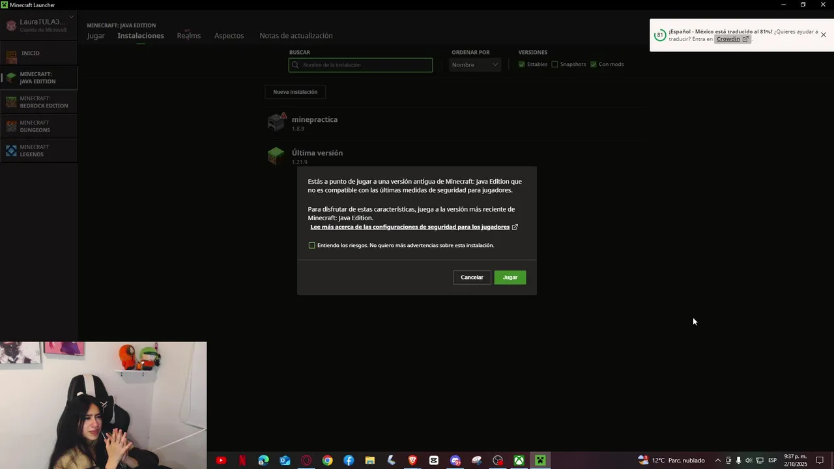Select Minecraft: Bedrock Edition in sidebar
834x469 pixels.
[x=39, y=102]
